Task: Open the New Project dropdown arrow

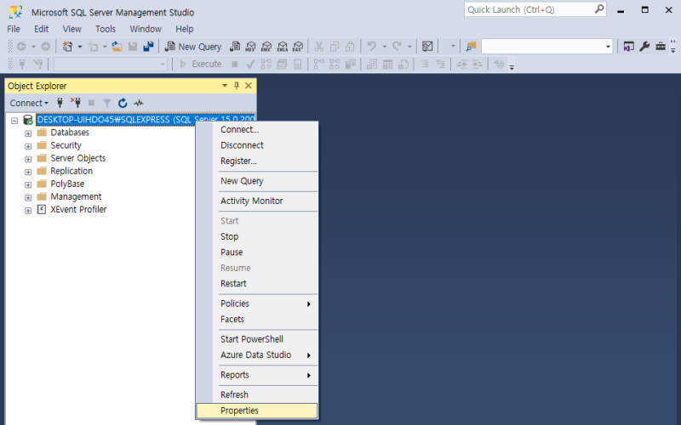Action: click(80, 47)
